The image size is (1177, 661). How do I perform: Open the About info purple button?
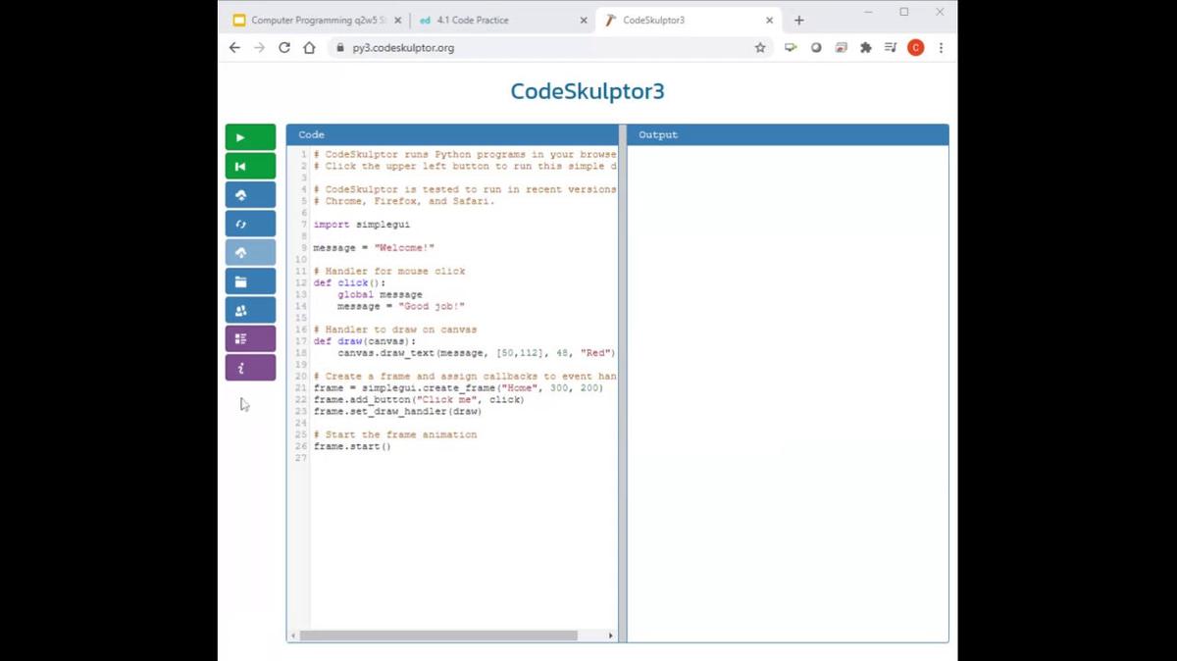pos(250,368)
